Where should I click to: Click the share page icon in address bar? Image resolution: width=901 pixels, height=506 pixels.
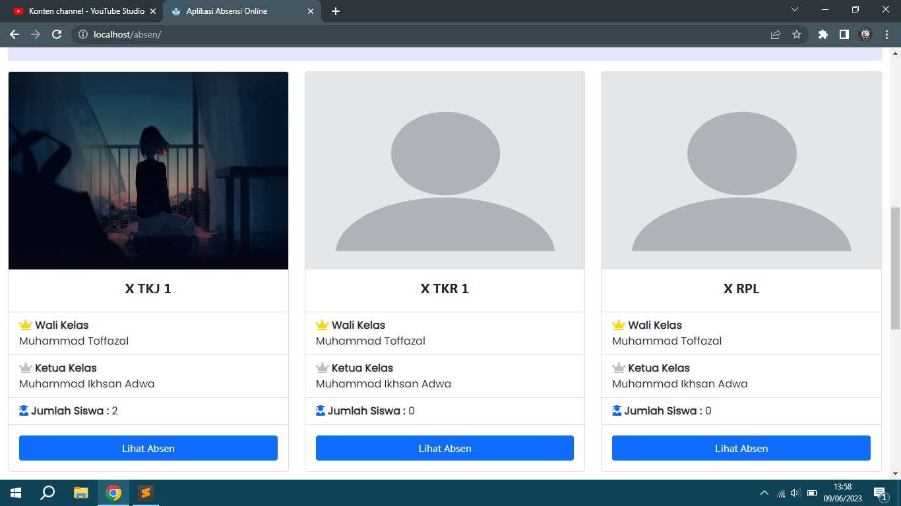point(776,34)
